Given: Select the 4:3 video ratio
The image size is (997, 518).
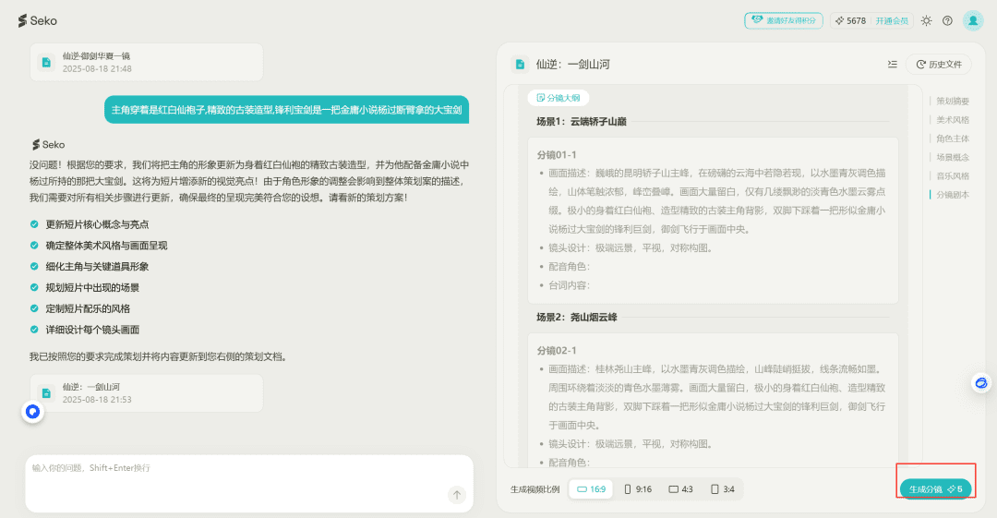Looking at the screenshot, I should coord(680,489).
